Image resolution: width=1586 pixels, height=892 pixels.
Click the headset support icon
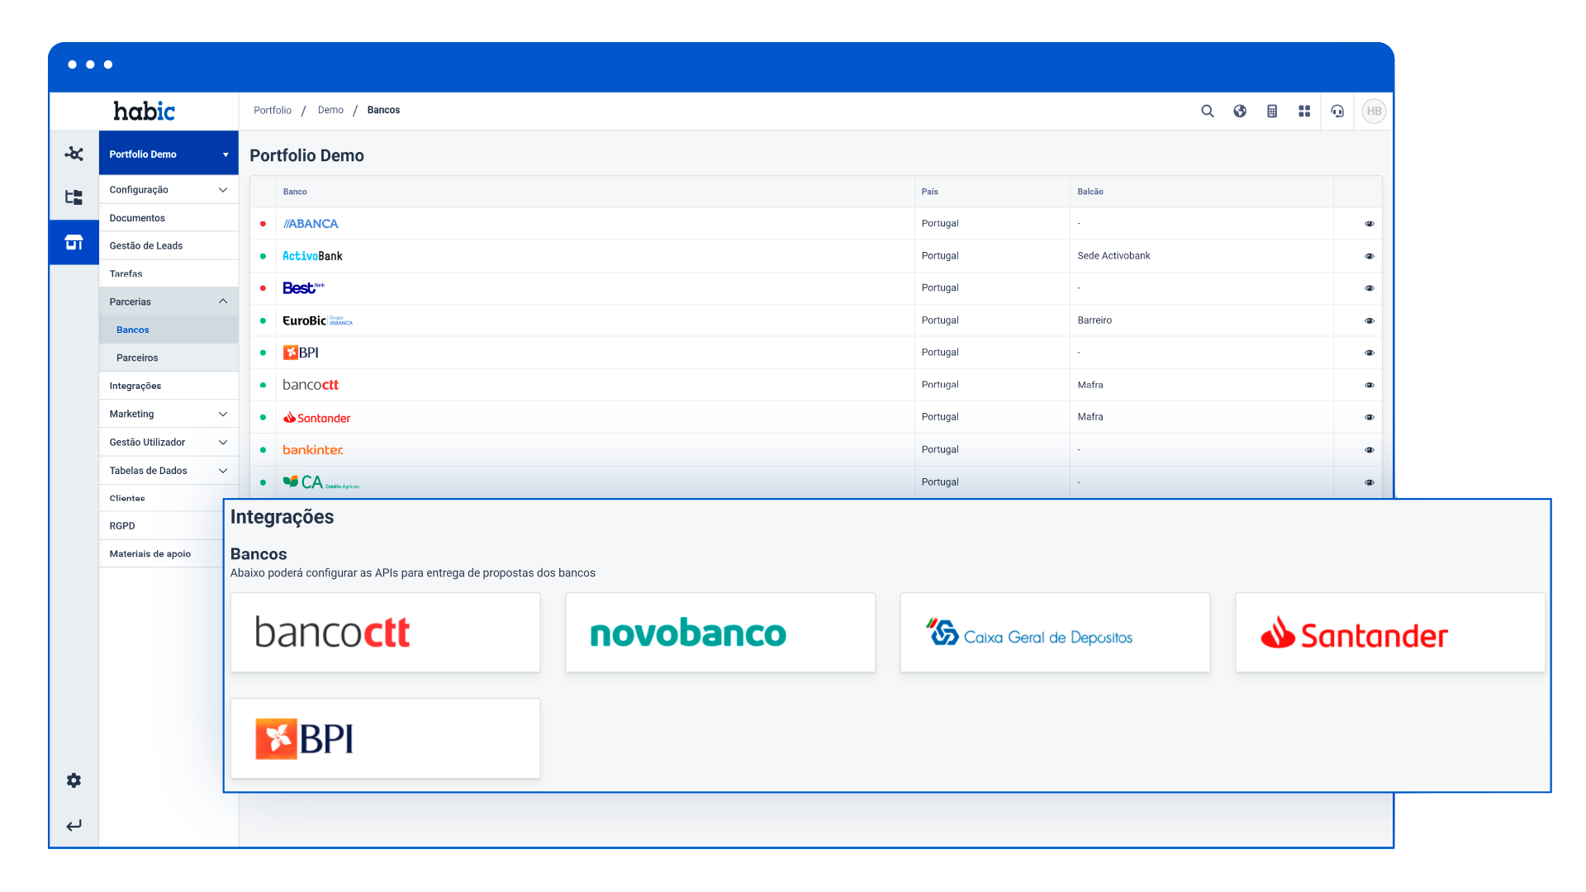[1337, 111]
